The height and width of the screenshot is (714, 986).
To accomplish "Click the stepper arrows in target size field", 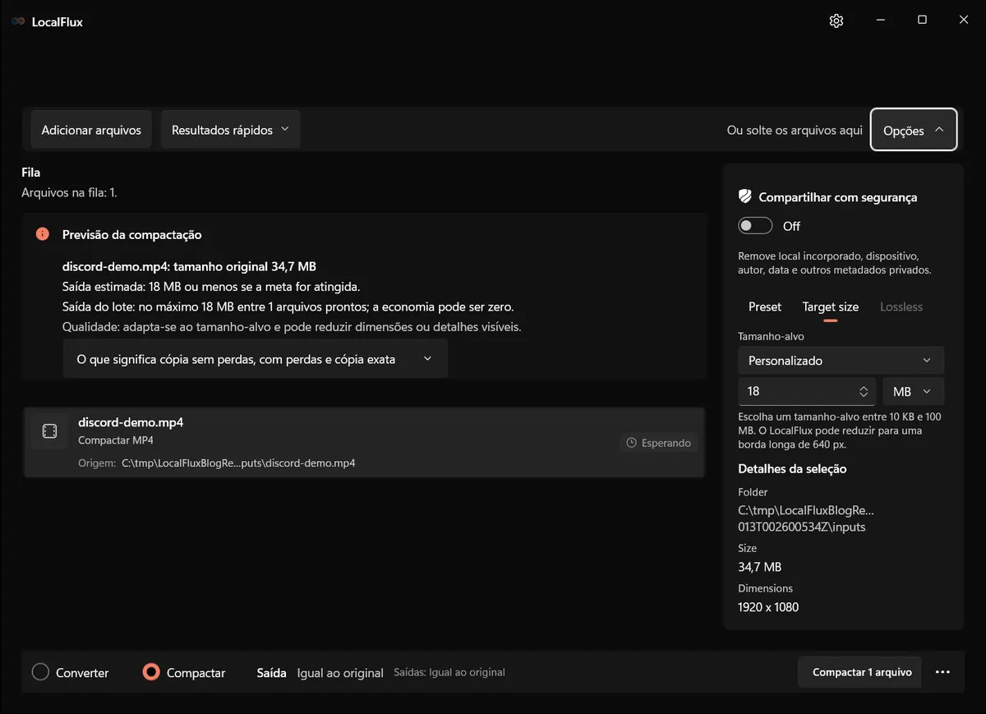I will 864,392.
